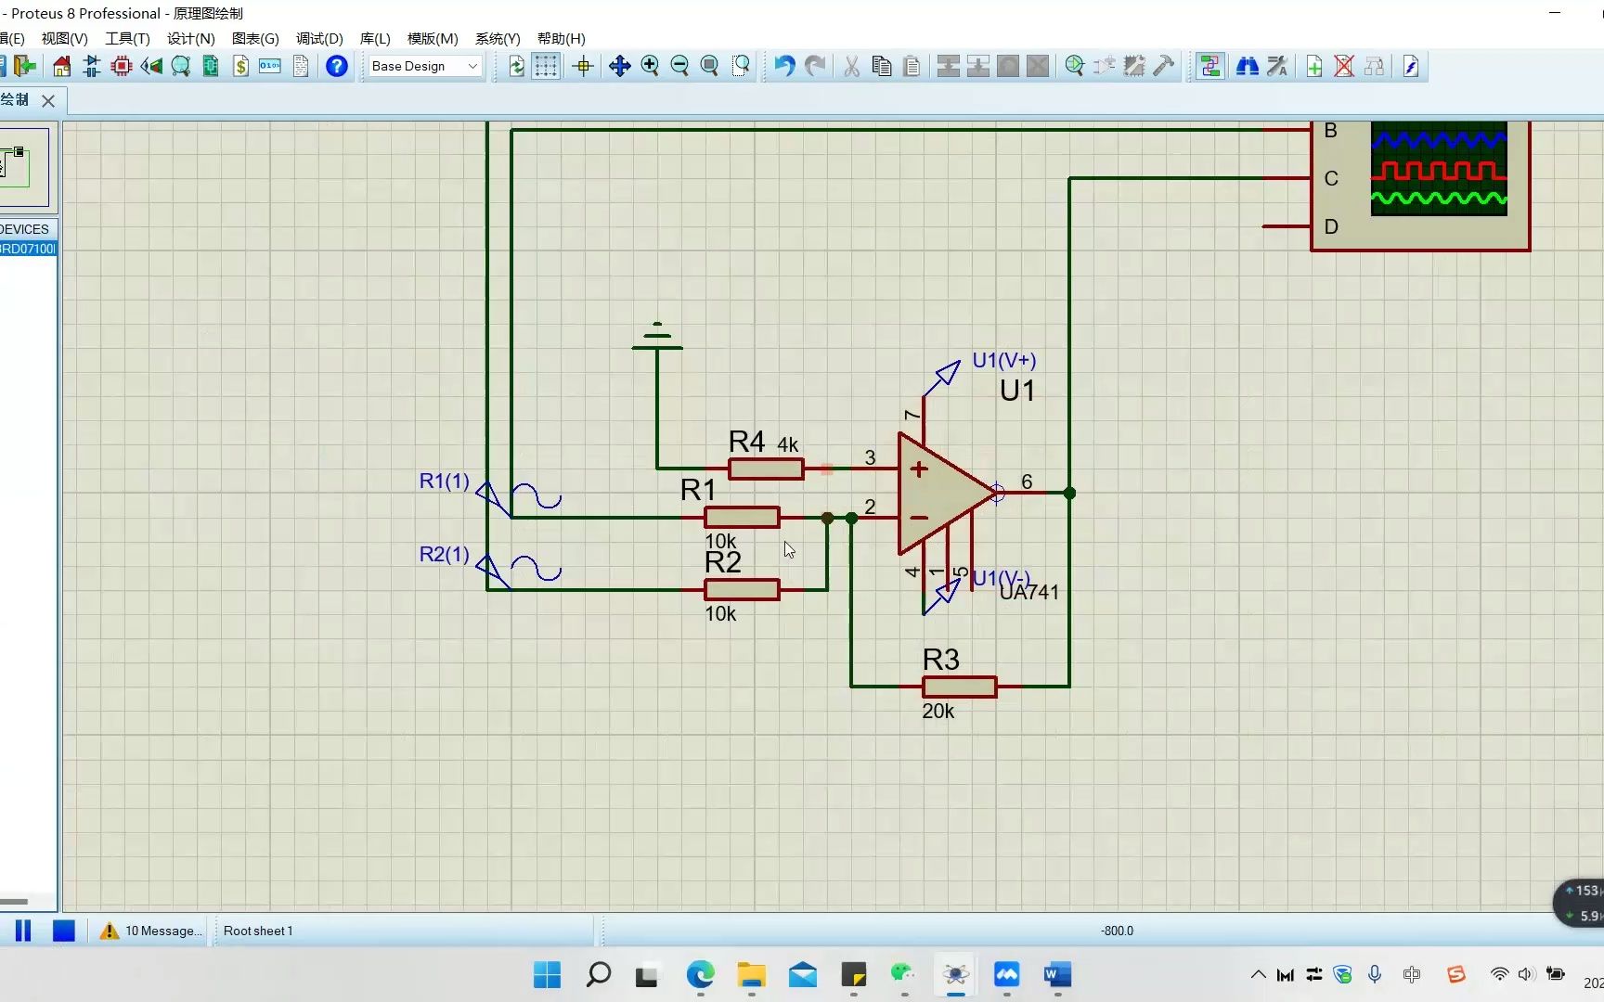The width and height of the screenshot is (1604, 1002).
Task: Open the 调试(D) menu
Action: [x=319, y=38]
